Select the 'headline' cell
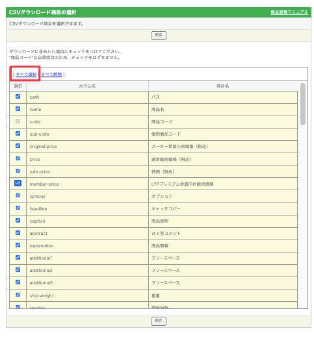This screenshot has width=314, height=357. tap(87, 208)
